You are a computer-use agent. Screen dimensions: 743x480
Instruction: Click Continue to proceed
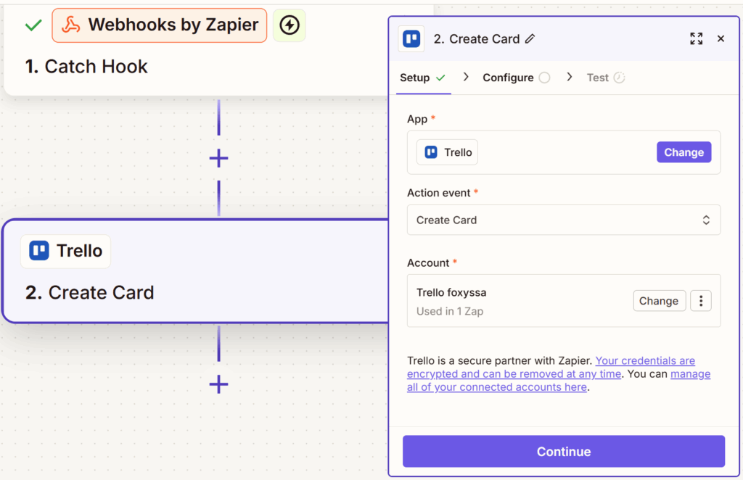563,451
